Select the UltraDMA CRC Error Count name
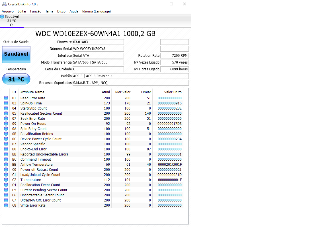 tap(40, 200)
